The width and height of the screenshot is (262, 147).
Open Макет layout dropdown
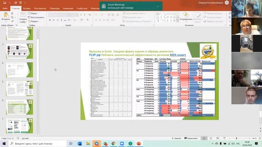[x=33, y=13]
